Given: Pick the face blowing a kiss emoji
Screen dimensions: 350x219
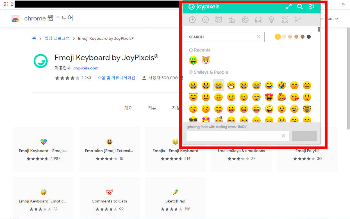Looking at the screenshot, I should click(x=294, y=97).
